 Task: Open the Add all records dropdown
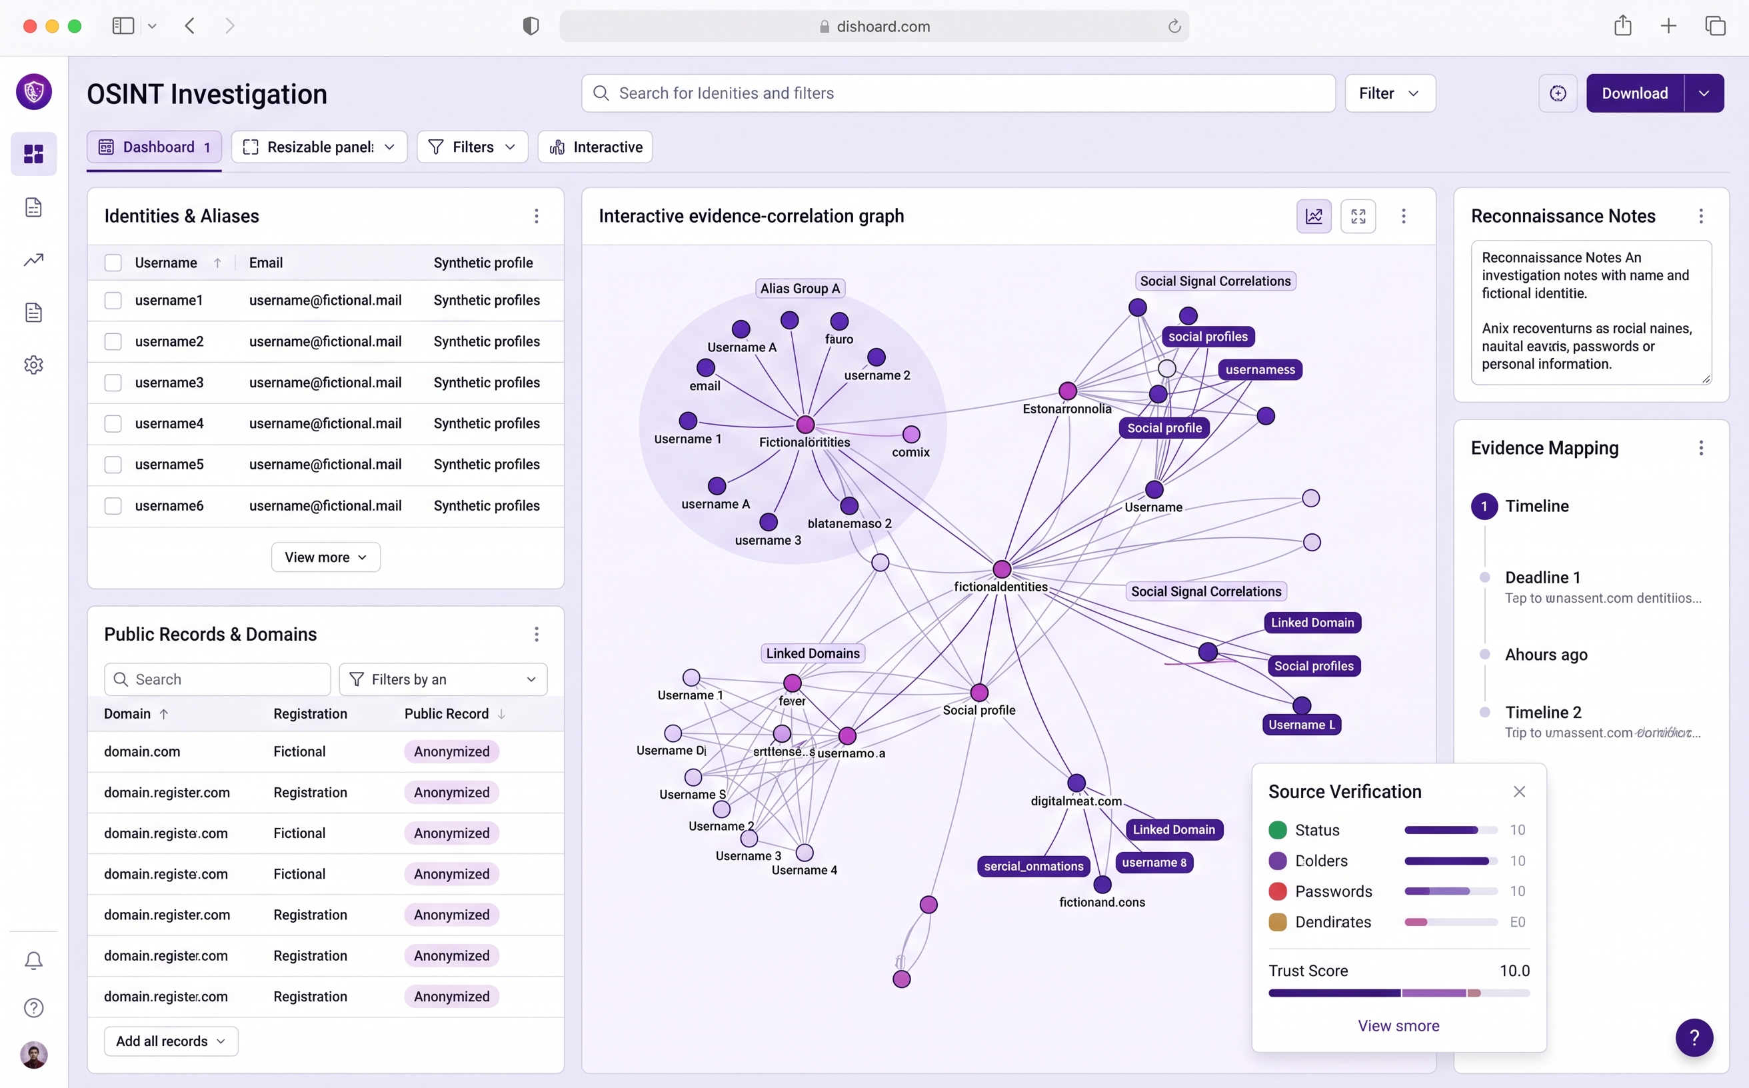(x=171, y=1041)
